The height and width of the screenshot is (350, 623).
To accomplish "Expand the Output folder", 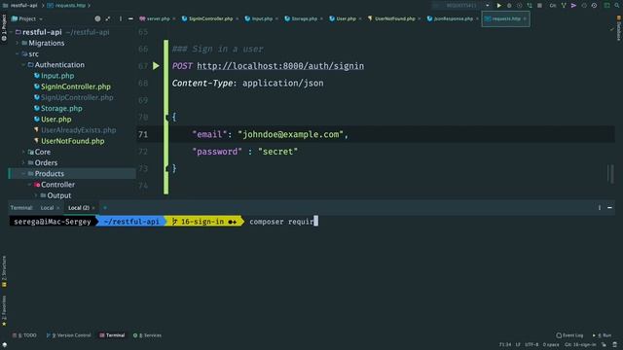I will (36, 195).
